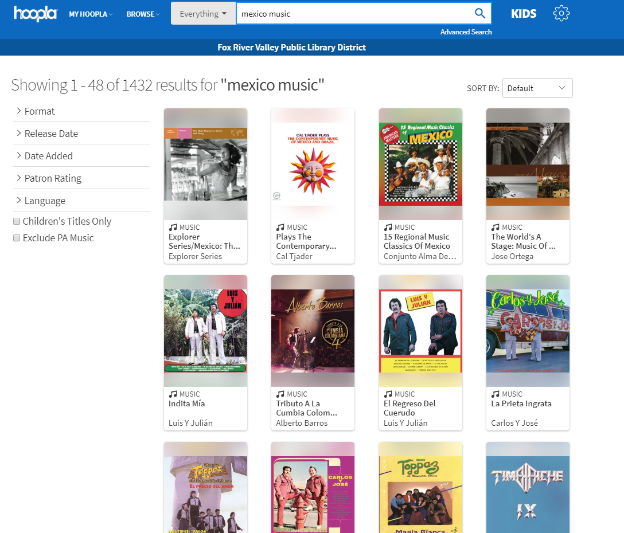Image resolution: width=624 pixels, height=533 pixels.
Task: Open the Sort By Default dropdown
Action: click(x=537, y=88)
